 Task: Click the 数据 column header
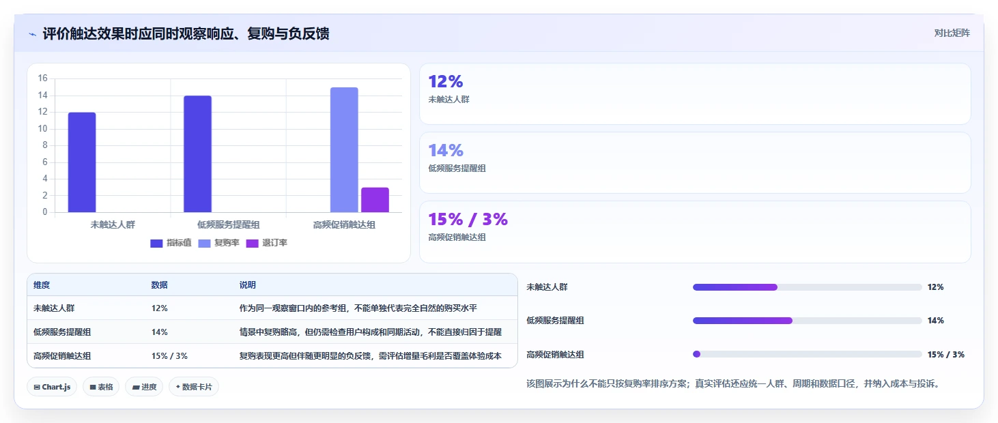coord(160,285)
